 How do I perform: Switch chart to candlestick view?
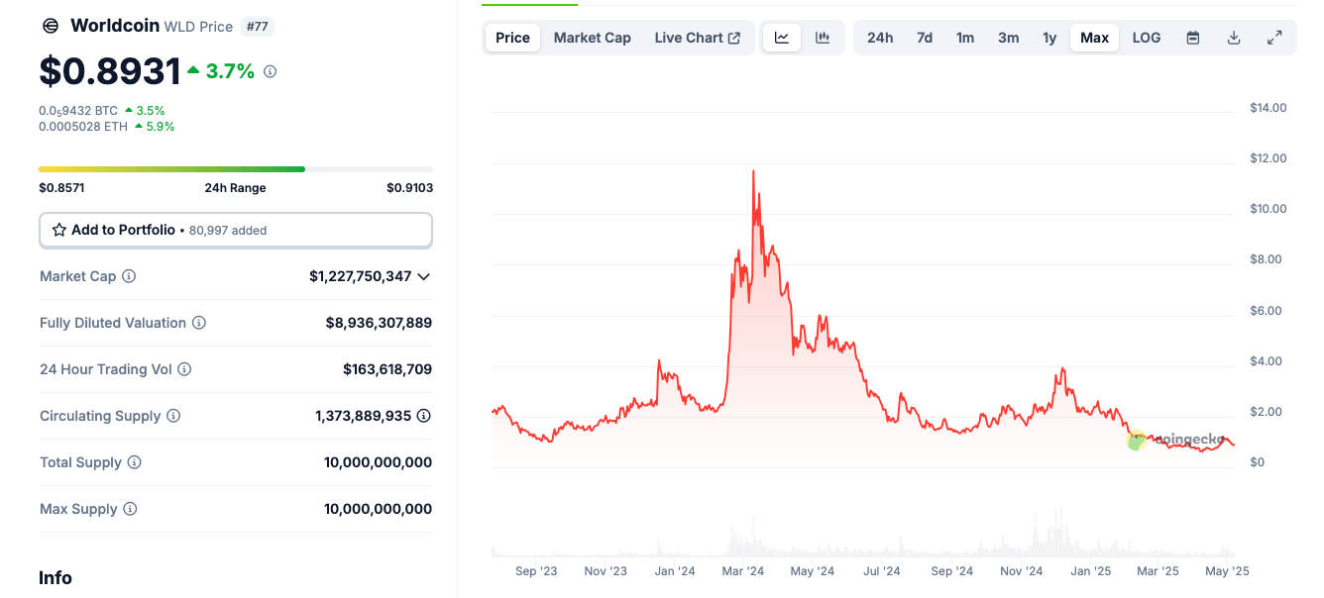822,37
